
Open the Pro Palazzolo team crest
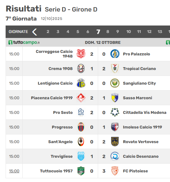(x=115, y=54)
